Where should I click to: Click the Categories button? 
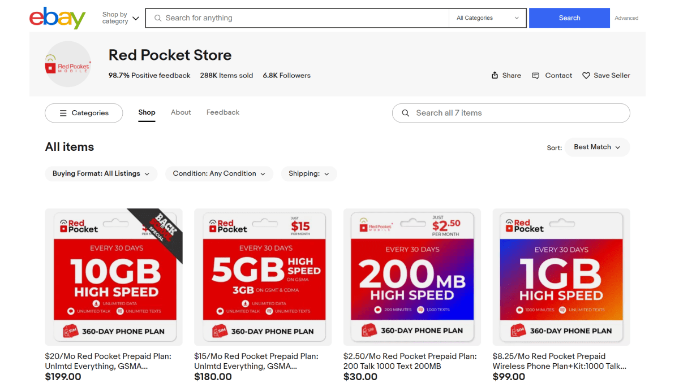84,113
